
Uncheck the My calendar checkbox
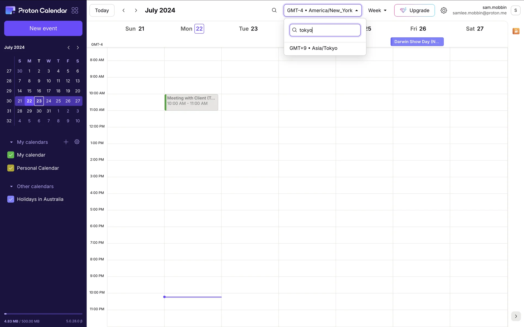11,155
